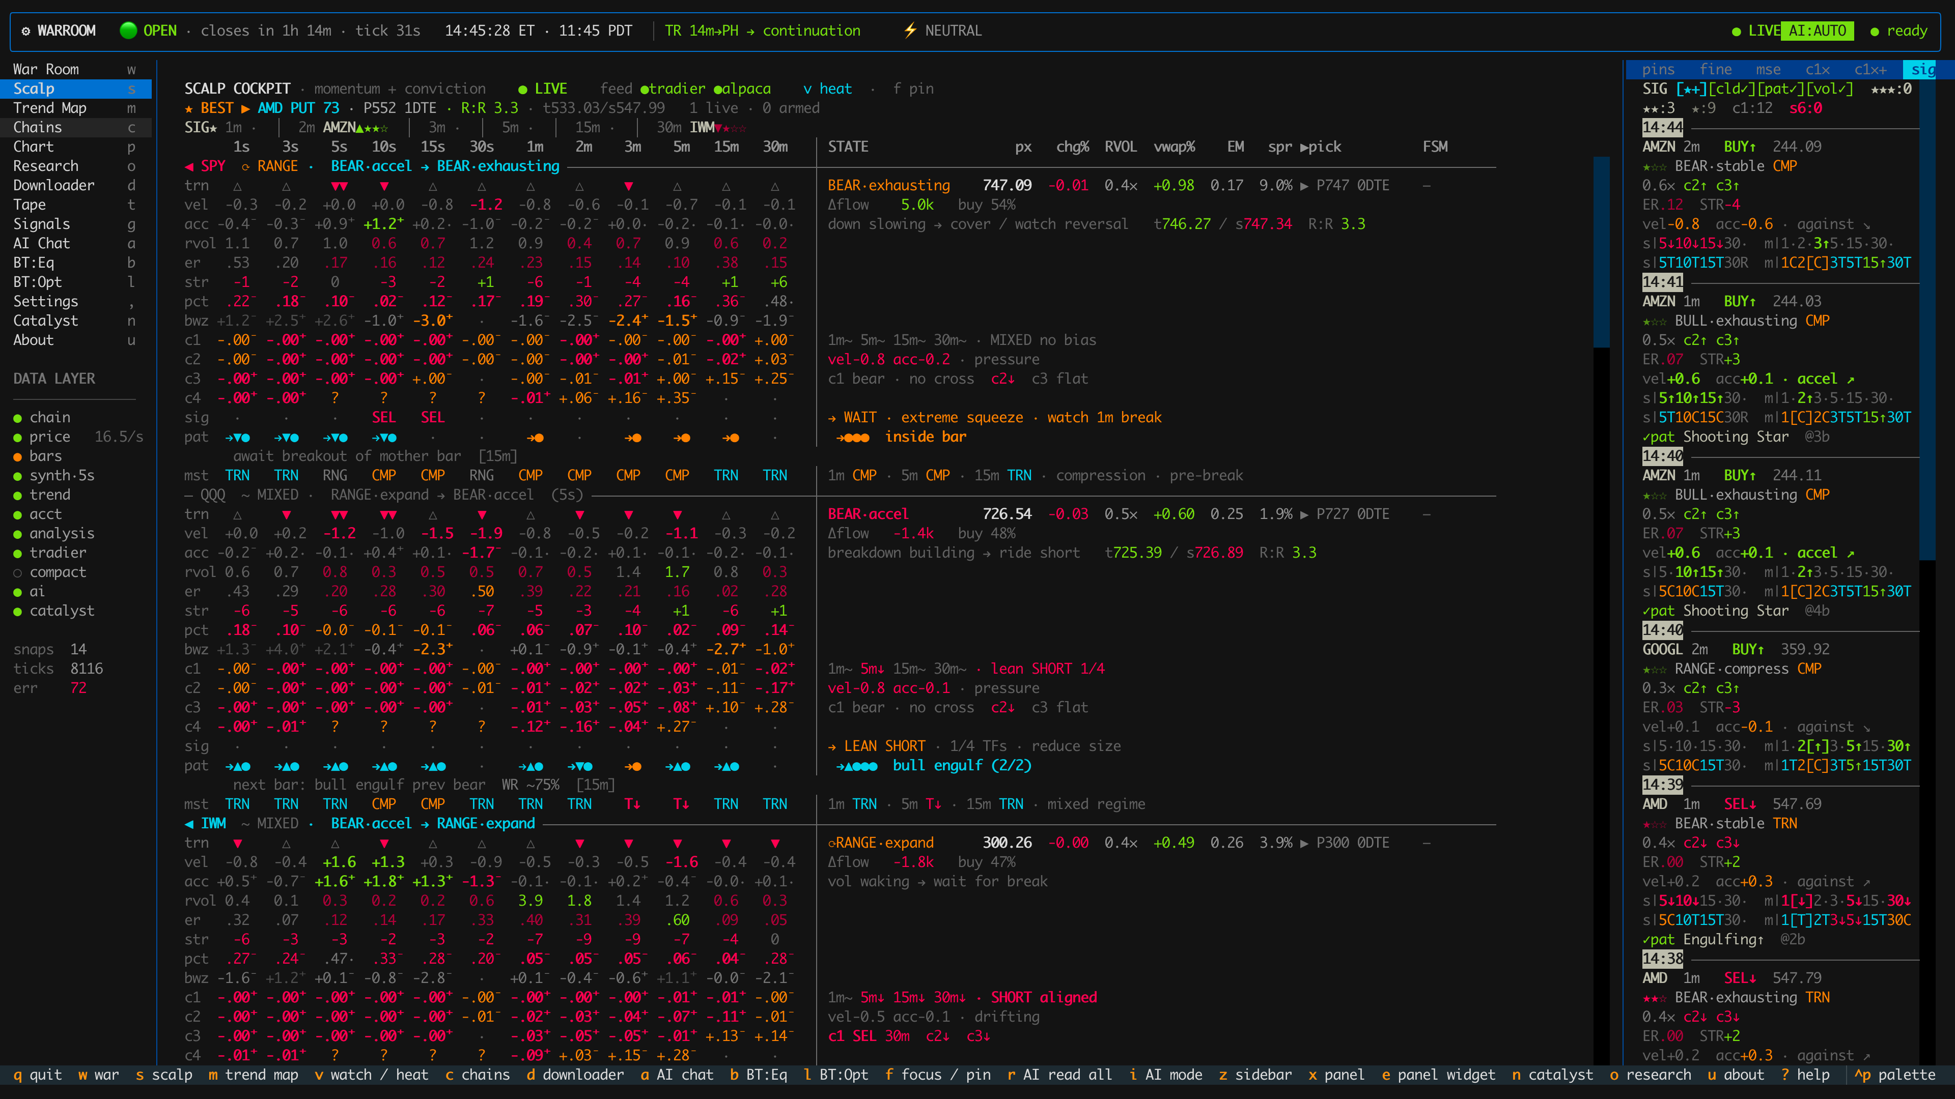1955x1099 pixels.
Task: Click the WARROOM gear icon
Action: tap(26, 31)
